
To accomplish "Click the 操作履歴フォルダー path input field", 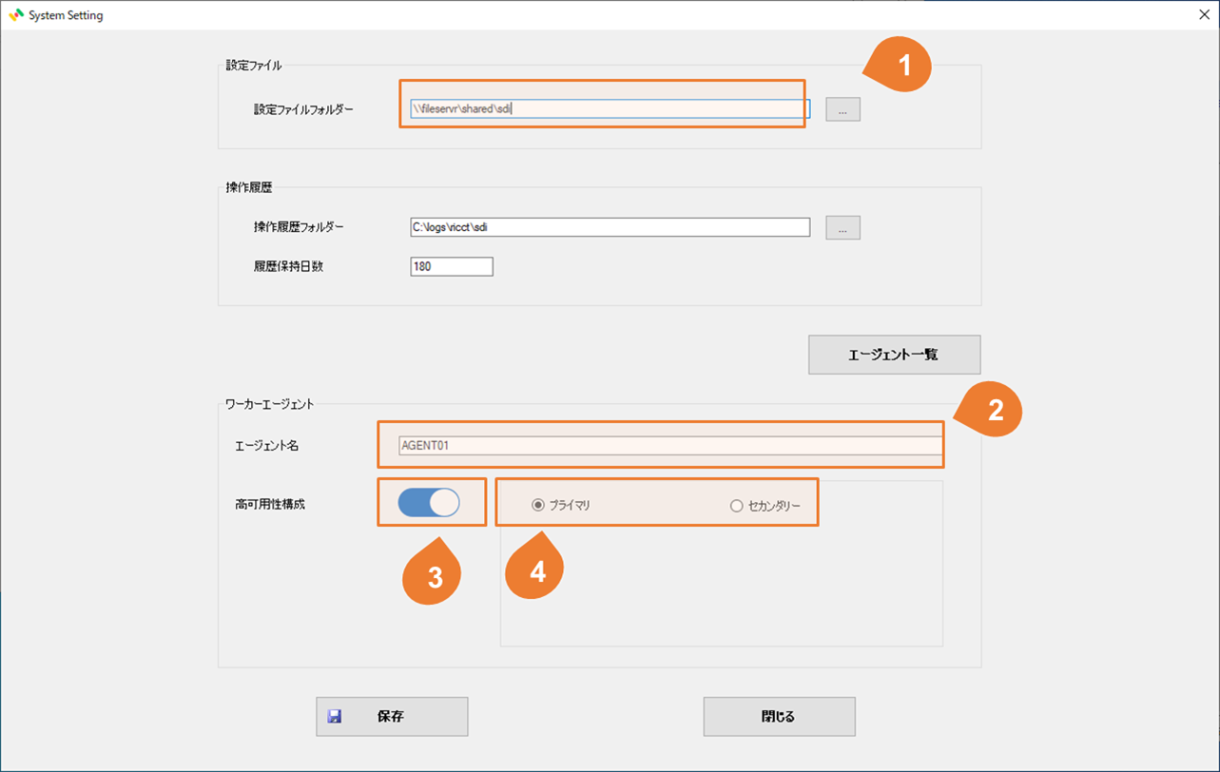I will (x=609, y=227).
